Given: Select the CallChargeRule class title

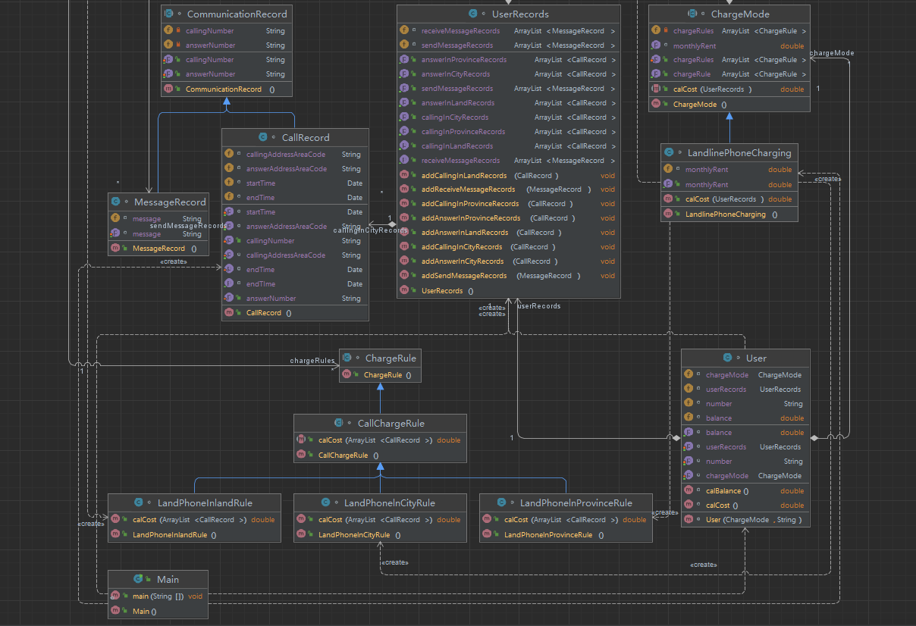Looking at the screenshot, I should pyautogui.click(x=391, y=423).
